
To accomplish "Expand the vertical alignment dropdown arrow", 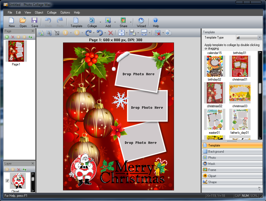I will [127, 33].
